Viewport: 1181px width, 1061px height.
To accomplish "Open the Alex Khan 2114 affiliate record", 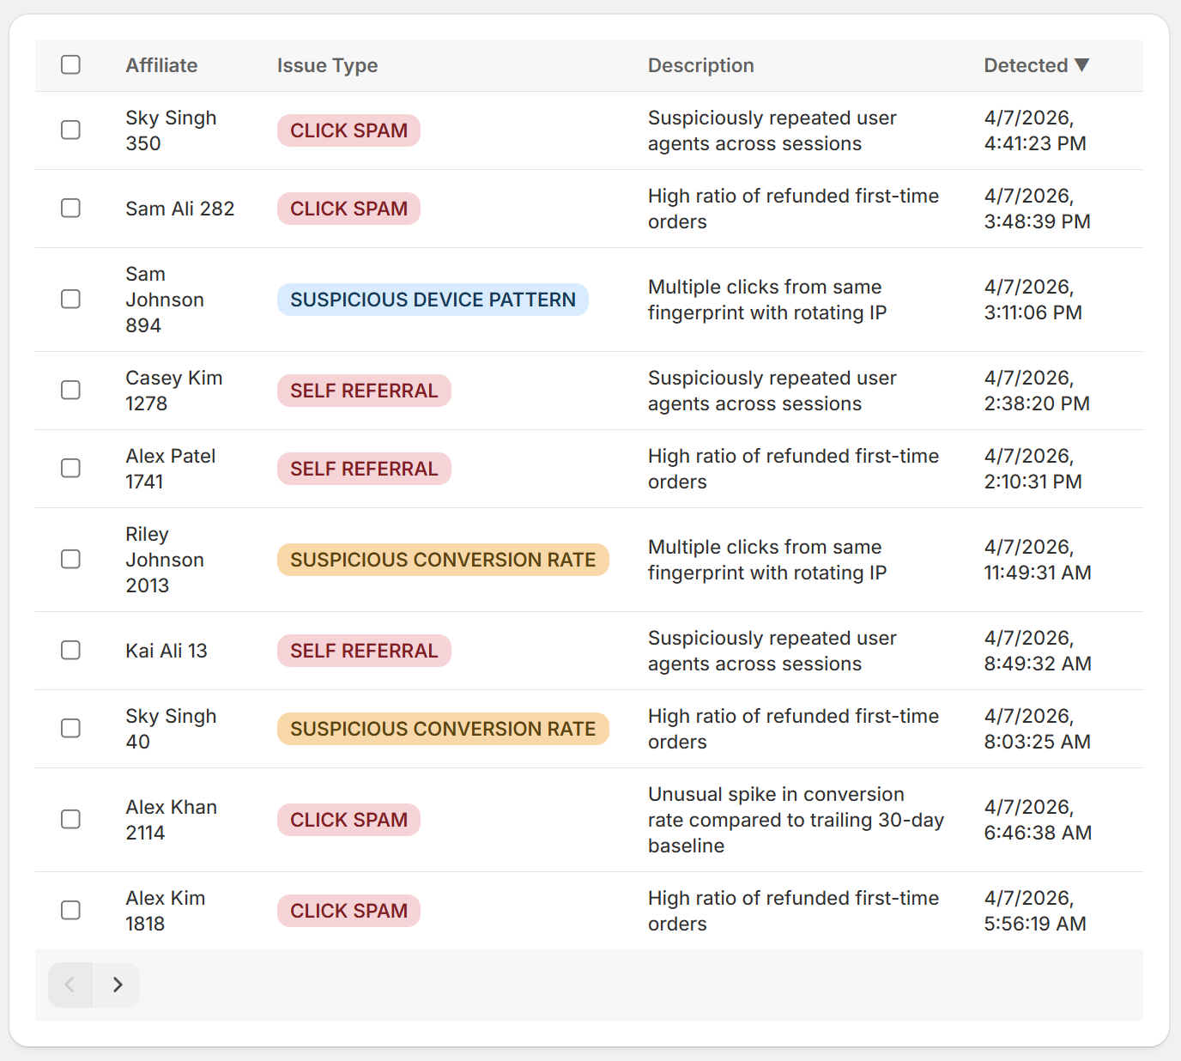I will (x=171, y=819).
